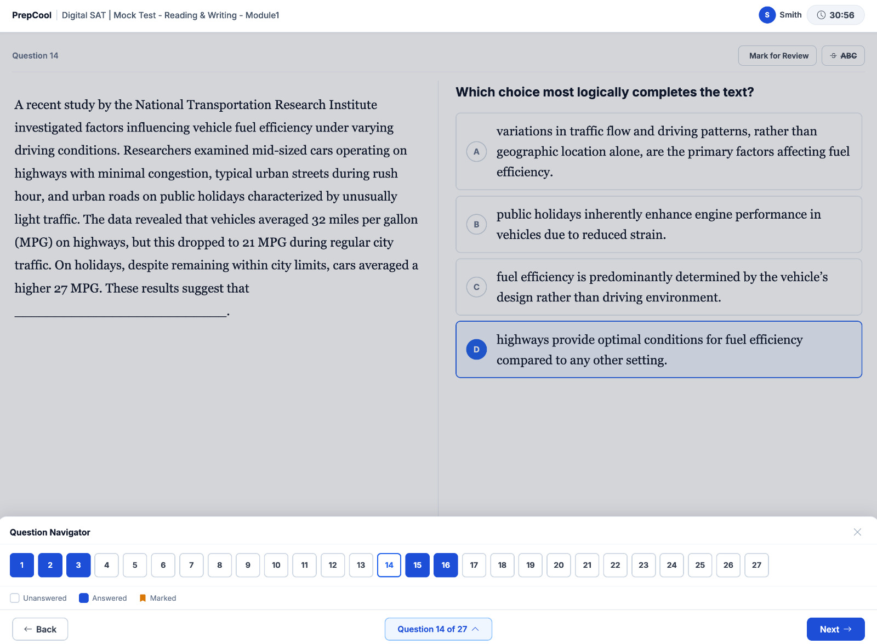Jump to question 15 in navigator
The image size is (877, 644).
(417, 565)
